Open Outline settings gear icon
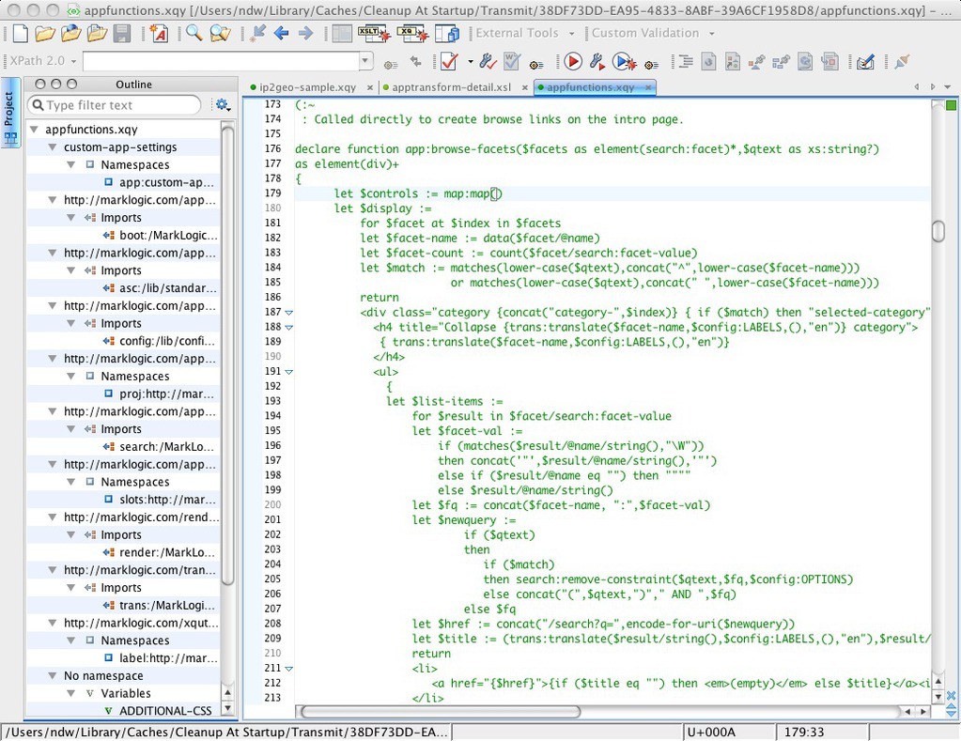Image resolution: width=961 pixels, height=741 pixels. [x=223, y=105]
